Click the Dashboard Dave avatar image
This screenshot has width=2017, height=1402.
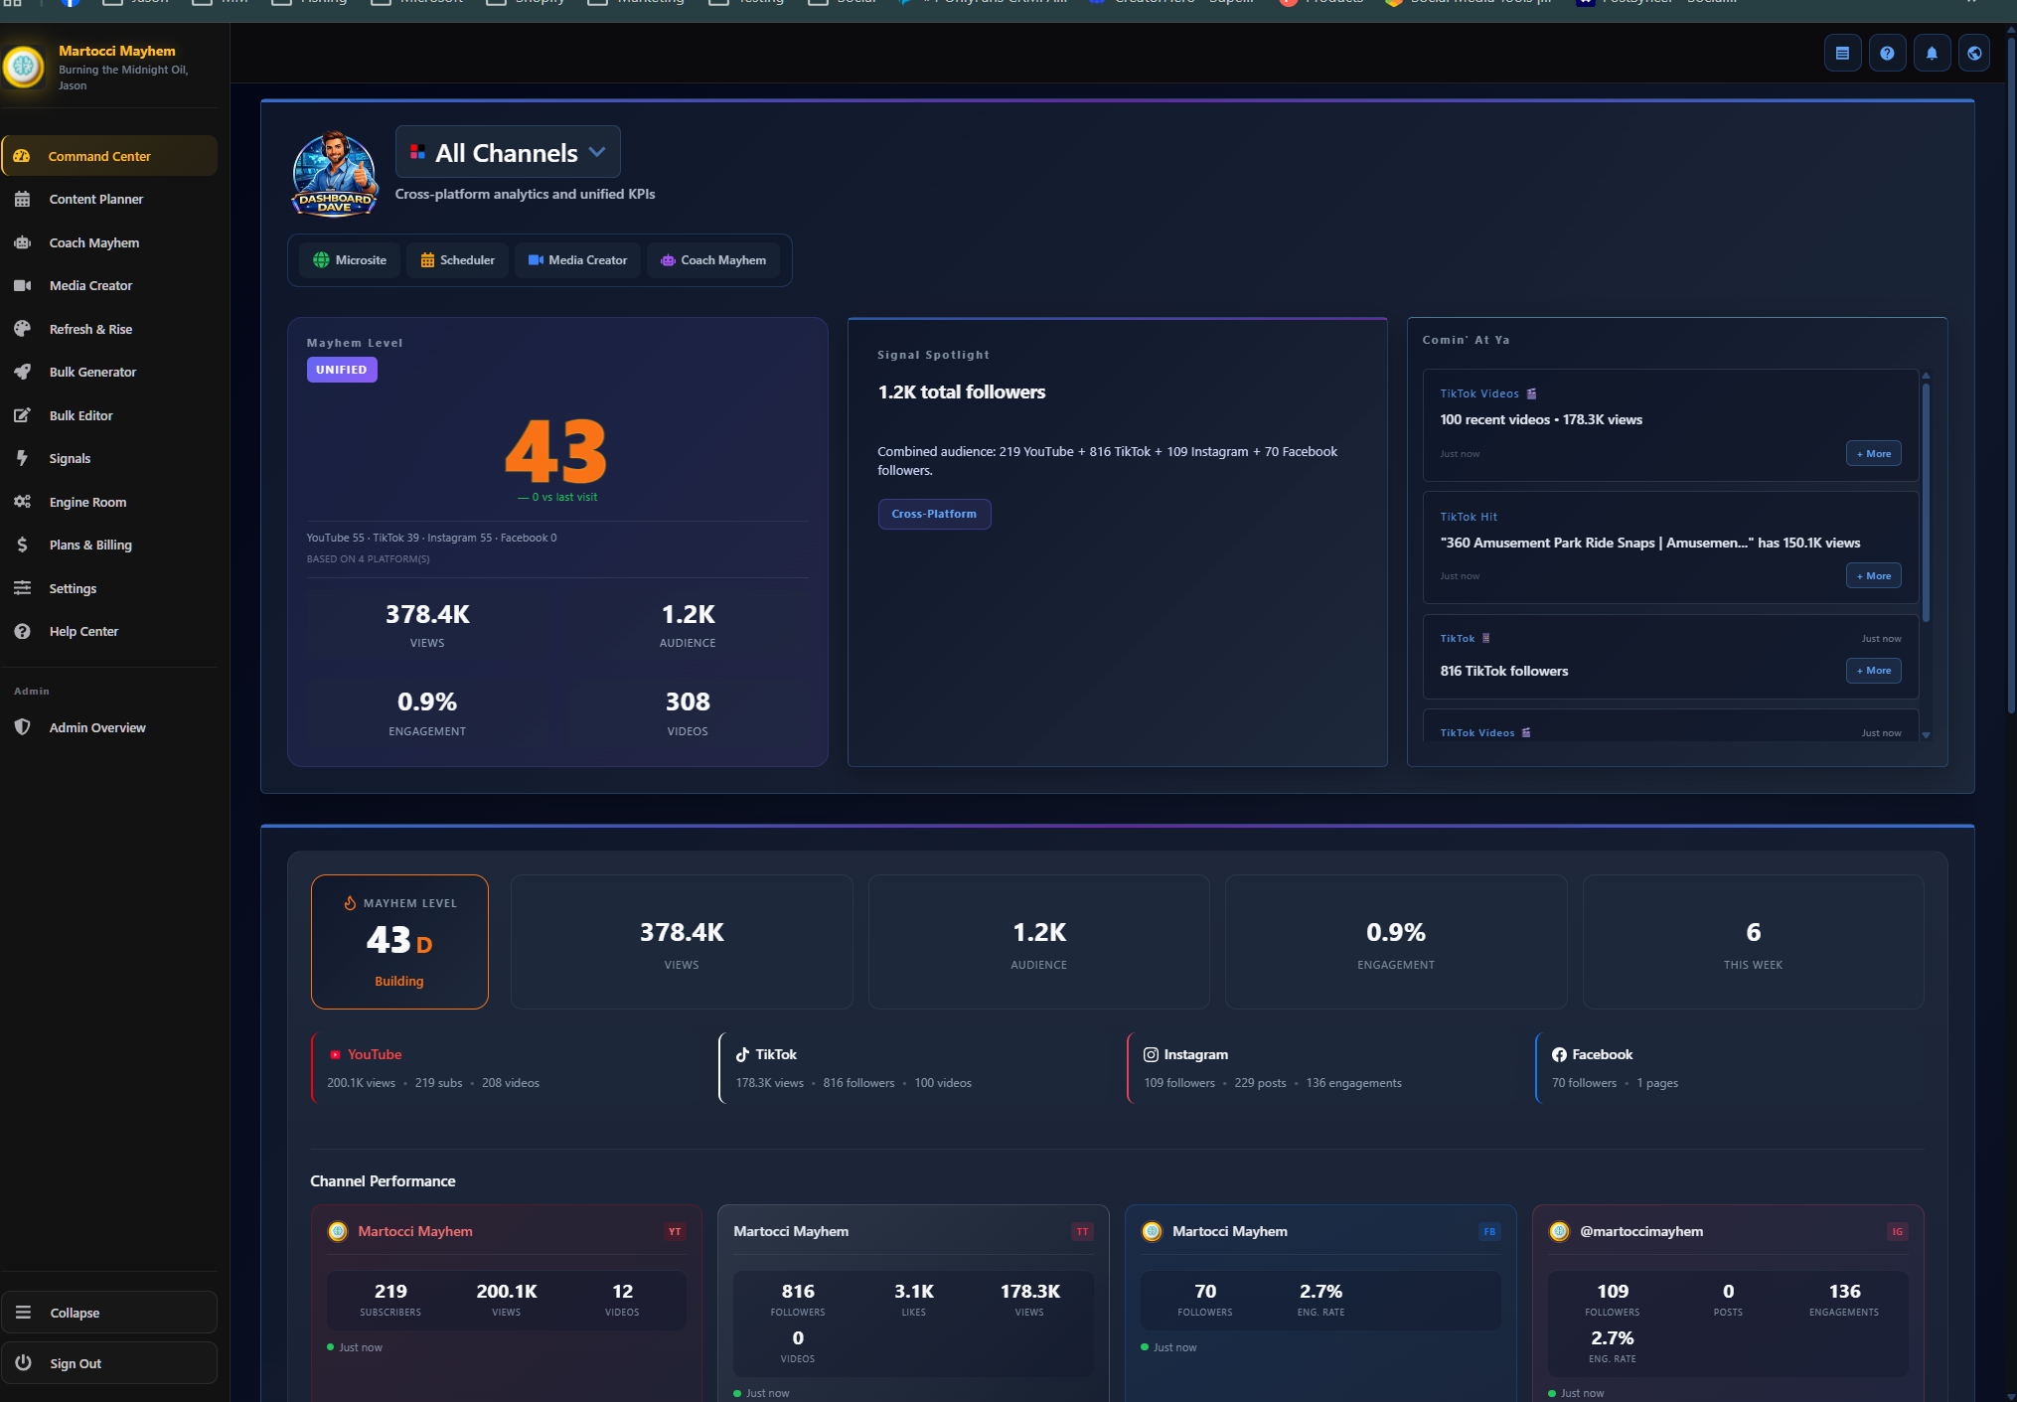click(335, 174)
